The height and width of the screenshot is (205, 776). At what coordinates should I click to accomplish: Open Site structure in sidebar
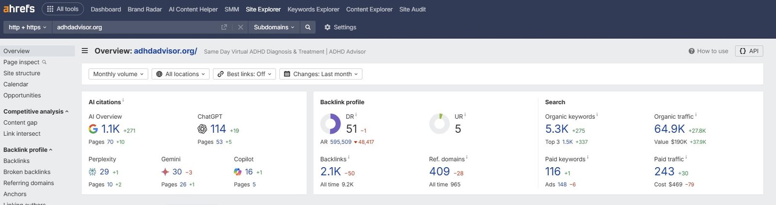click(x=22, y=73)
